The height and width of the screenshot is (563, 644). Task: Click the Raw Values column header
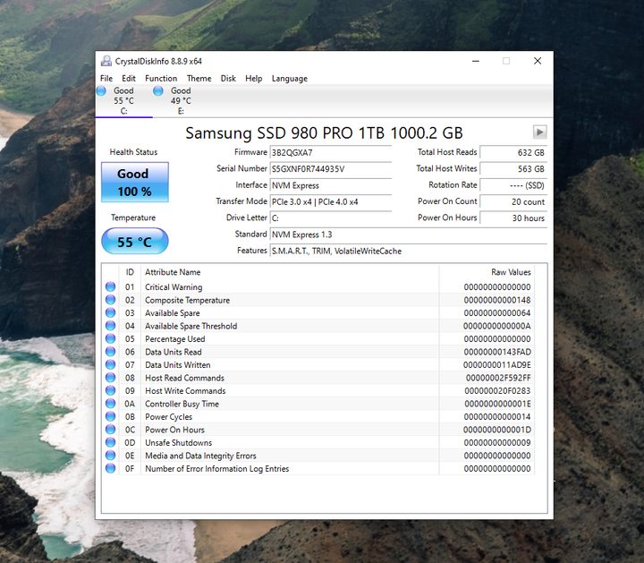487,272
